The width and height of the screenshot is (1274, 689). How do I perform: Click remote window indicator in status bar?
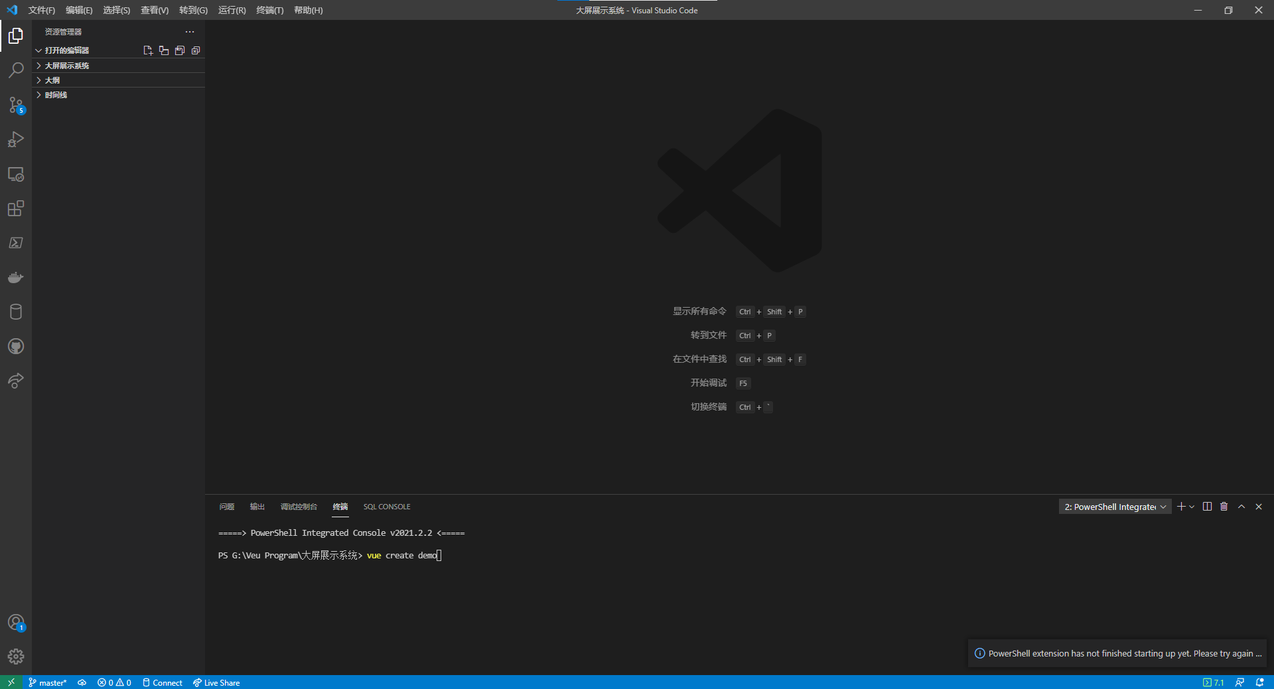[x=11, y=682]
